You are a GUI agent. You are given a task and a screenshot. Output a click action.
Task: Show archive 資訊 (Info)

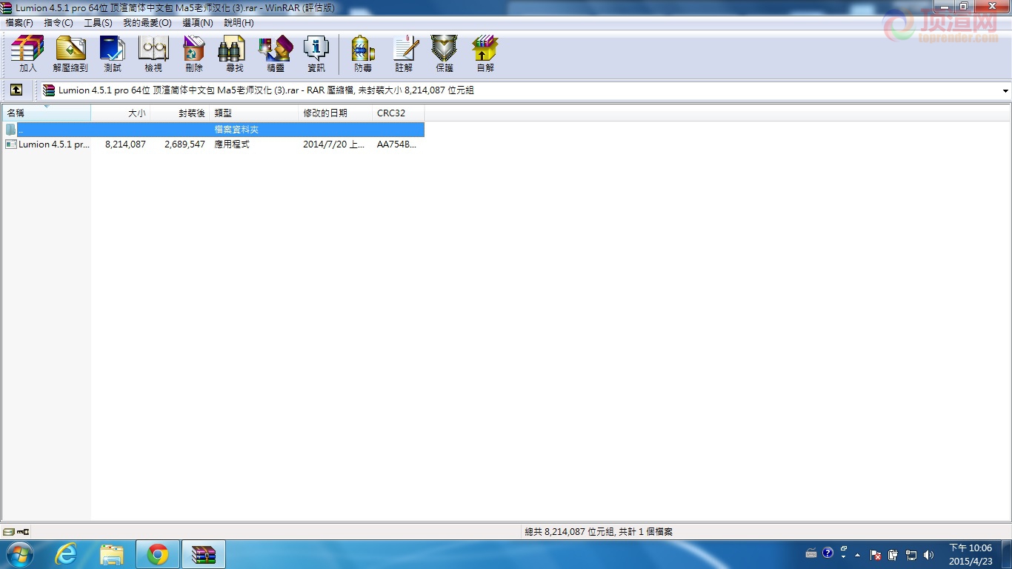pyautogui.click(x=316, y=54)
